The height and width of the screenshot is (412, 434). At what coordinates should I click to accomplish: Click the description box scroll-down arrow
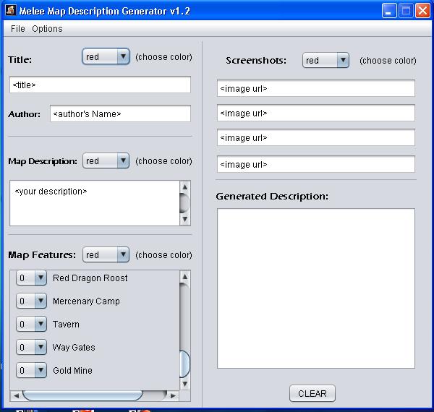[185, 219]
